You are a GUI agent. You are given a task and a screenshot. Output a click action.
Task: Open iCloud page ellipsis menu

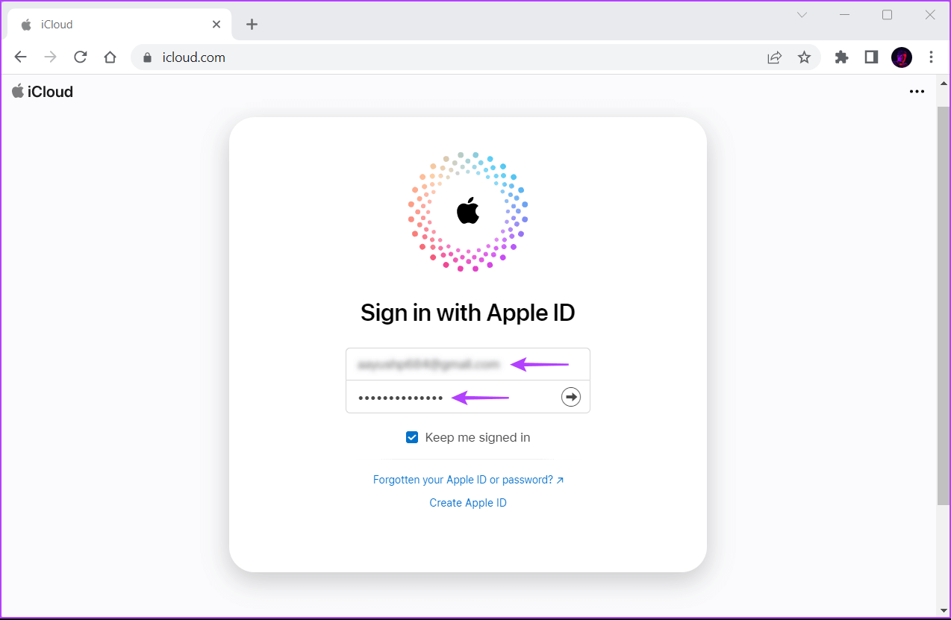917,92
